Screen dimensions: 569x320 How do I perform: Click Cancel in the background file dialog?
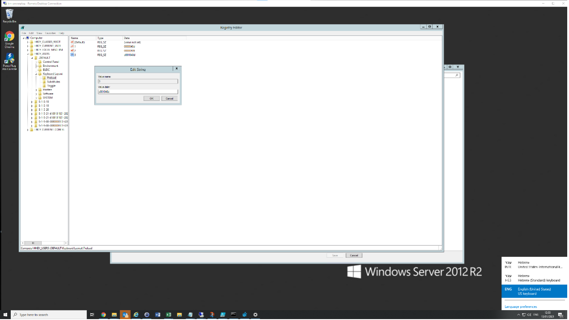[x=354, y=256]
